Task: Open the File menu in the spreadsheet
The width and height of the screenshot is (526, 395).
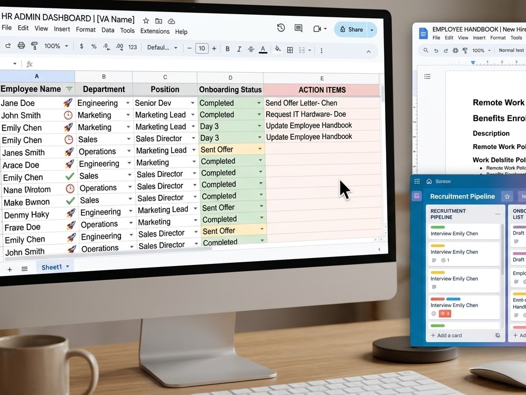Action: [7, 27]
